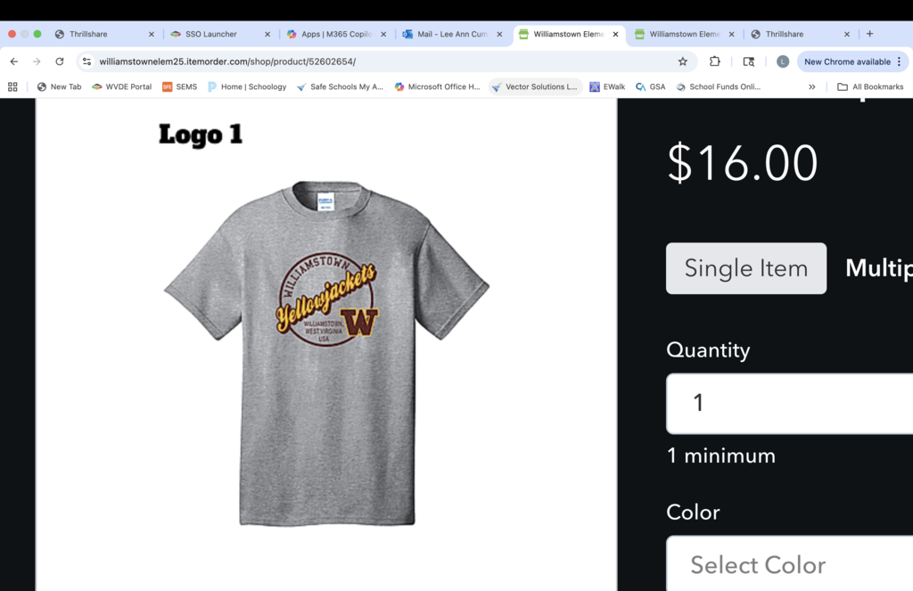Expand the hidden bookmarks overflow chevron
The width and height of the screenshot is (913, 591).
(x=811, y=86)
